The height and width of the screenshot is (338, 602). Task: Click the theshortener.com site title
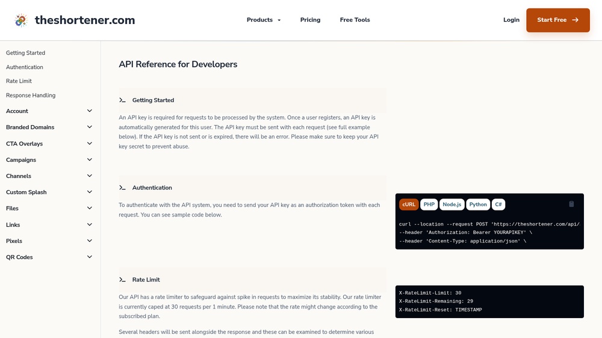[x=85, y=20]
